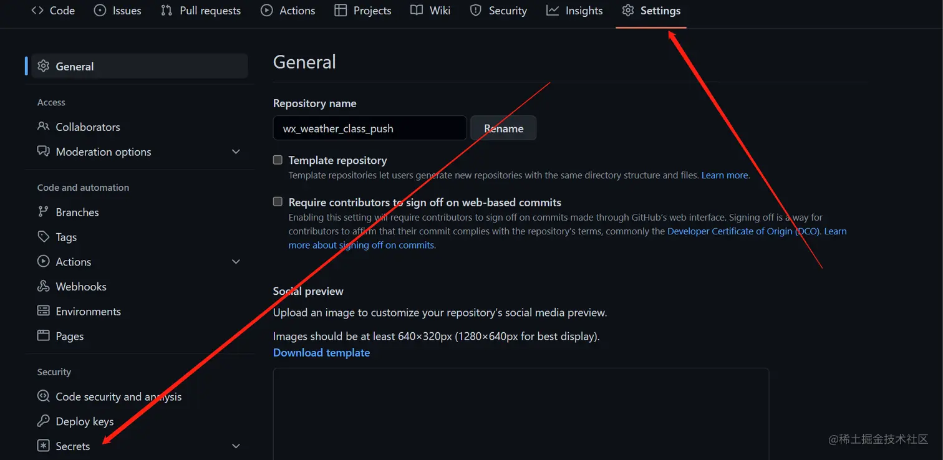Screen dimensions: 943x460
Task: Open Developer Certificate of Origin (DCO) link
Action: [745, 231]
